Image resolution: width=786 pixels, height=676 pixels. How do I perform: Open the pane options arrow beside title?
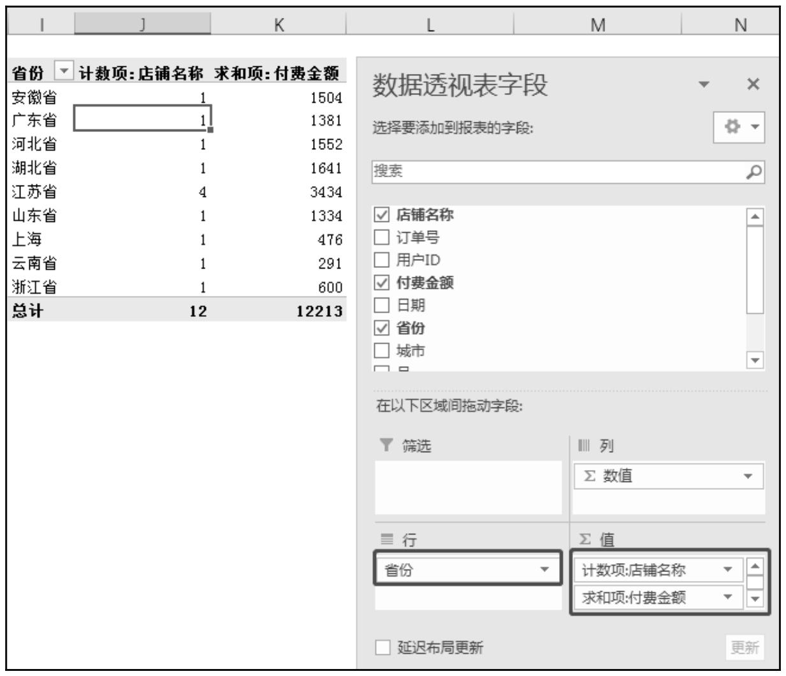[x=704, y=84]
